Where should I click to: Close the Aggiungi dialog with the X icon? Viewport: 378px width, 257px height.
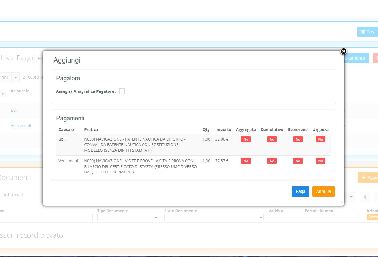coord(343,51)
